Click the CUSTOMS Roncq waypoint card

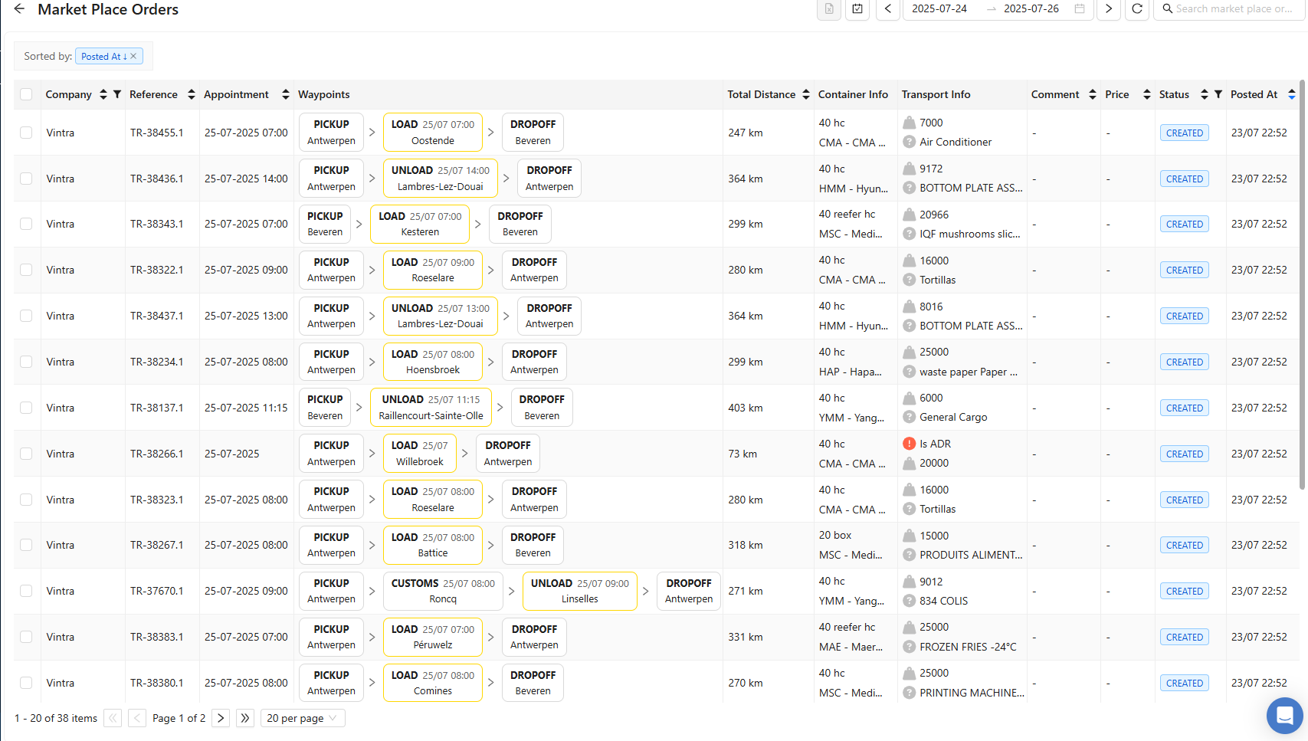click(x=443, y=591)
